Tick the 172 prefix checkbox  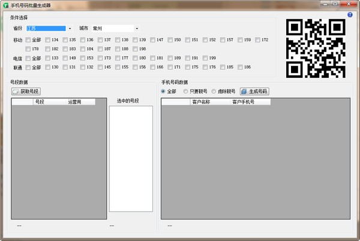tap(257, 40)
